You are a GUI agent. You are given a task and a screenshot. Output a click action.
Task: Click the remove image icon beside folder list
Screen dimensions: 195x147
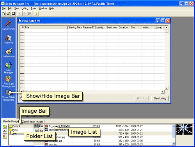tap(41, 130)
